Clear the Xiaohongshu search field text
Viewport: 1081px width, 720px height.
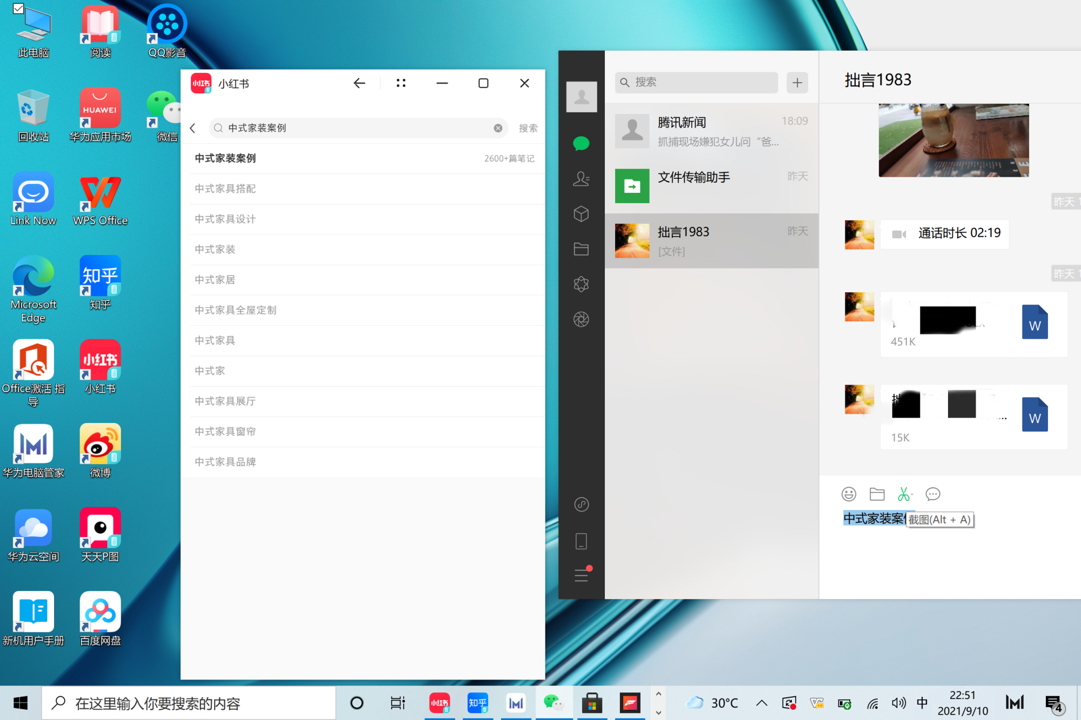coord(498,128)
